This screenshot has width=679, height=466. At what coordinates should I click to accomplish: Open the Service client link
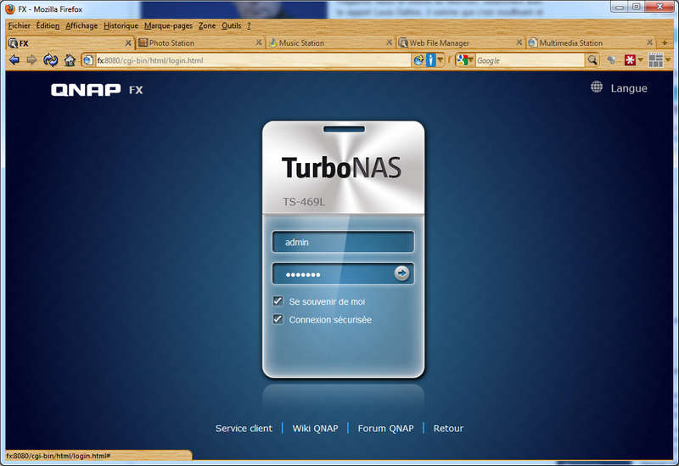[x=244, y=429]
